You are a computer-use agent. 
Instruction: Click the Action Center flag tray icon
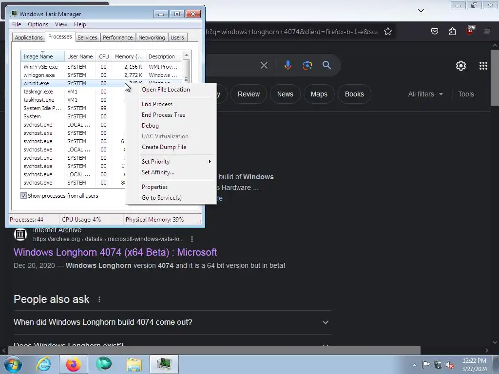(426, 365)
